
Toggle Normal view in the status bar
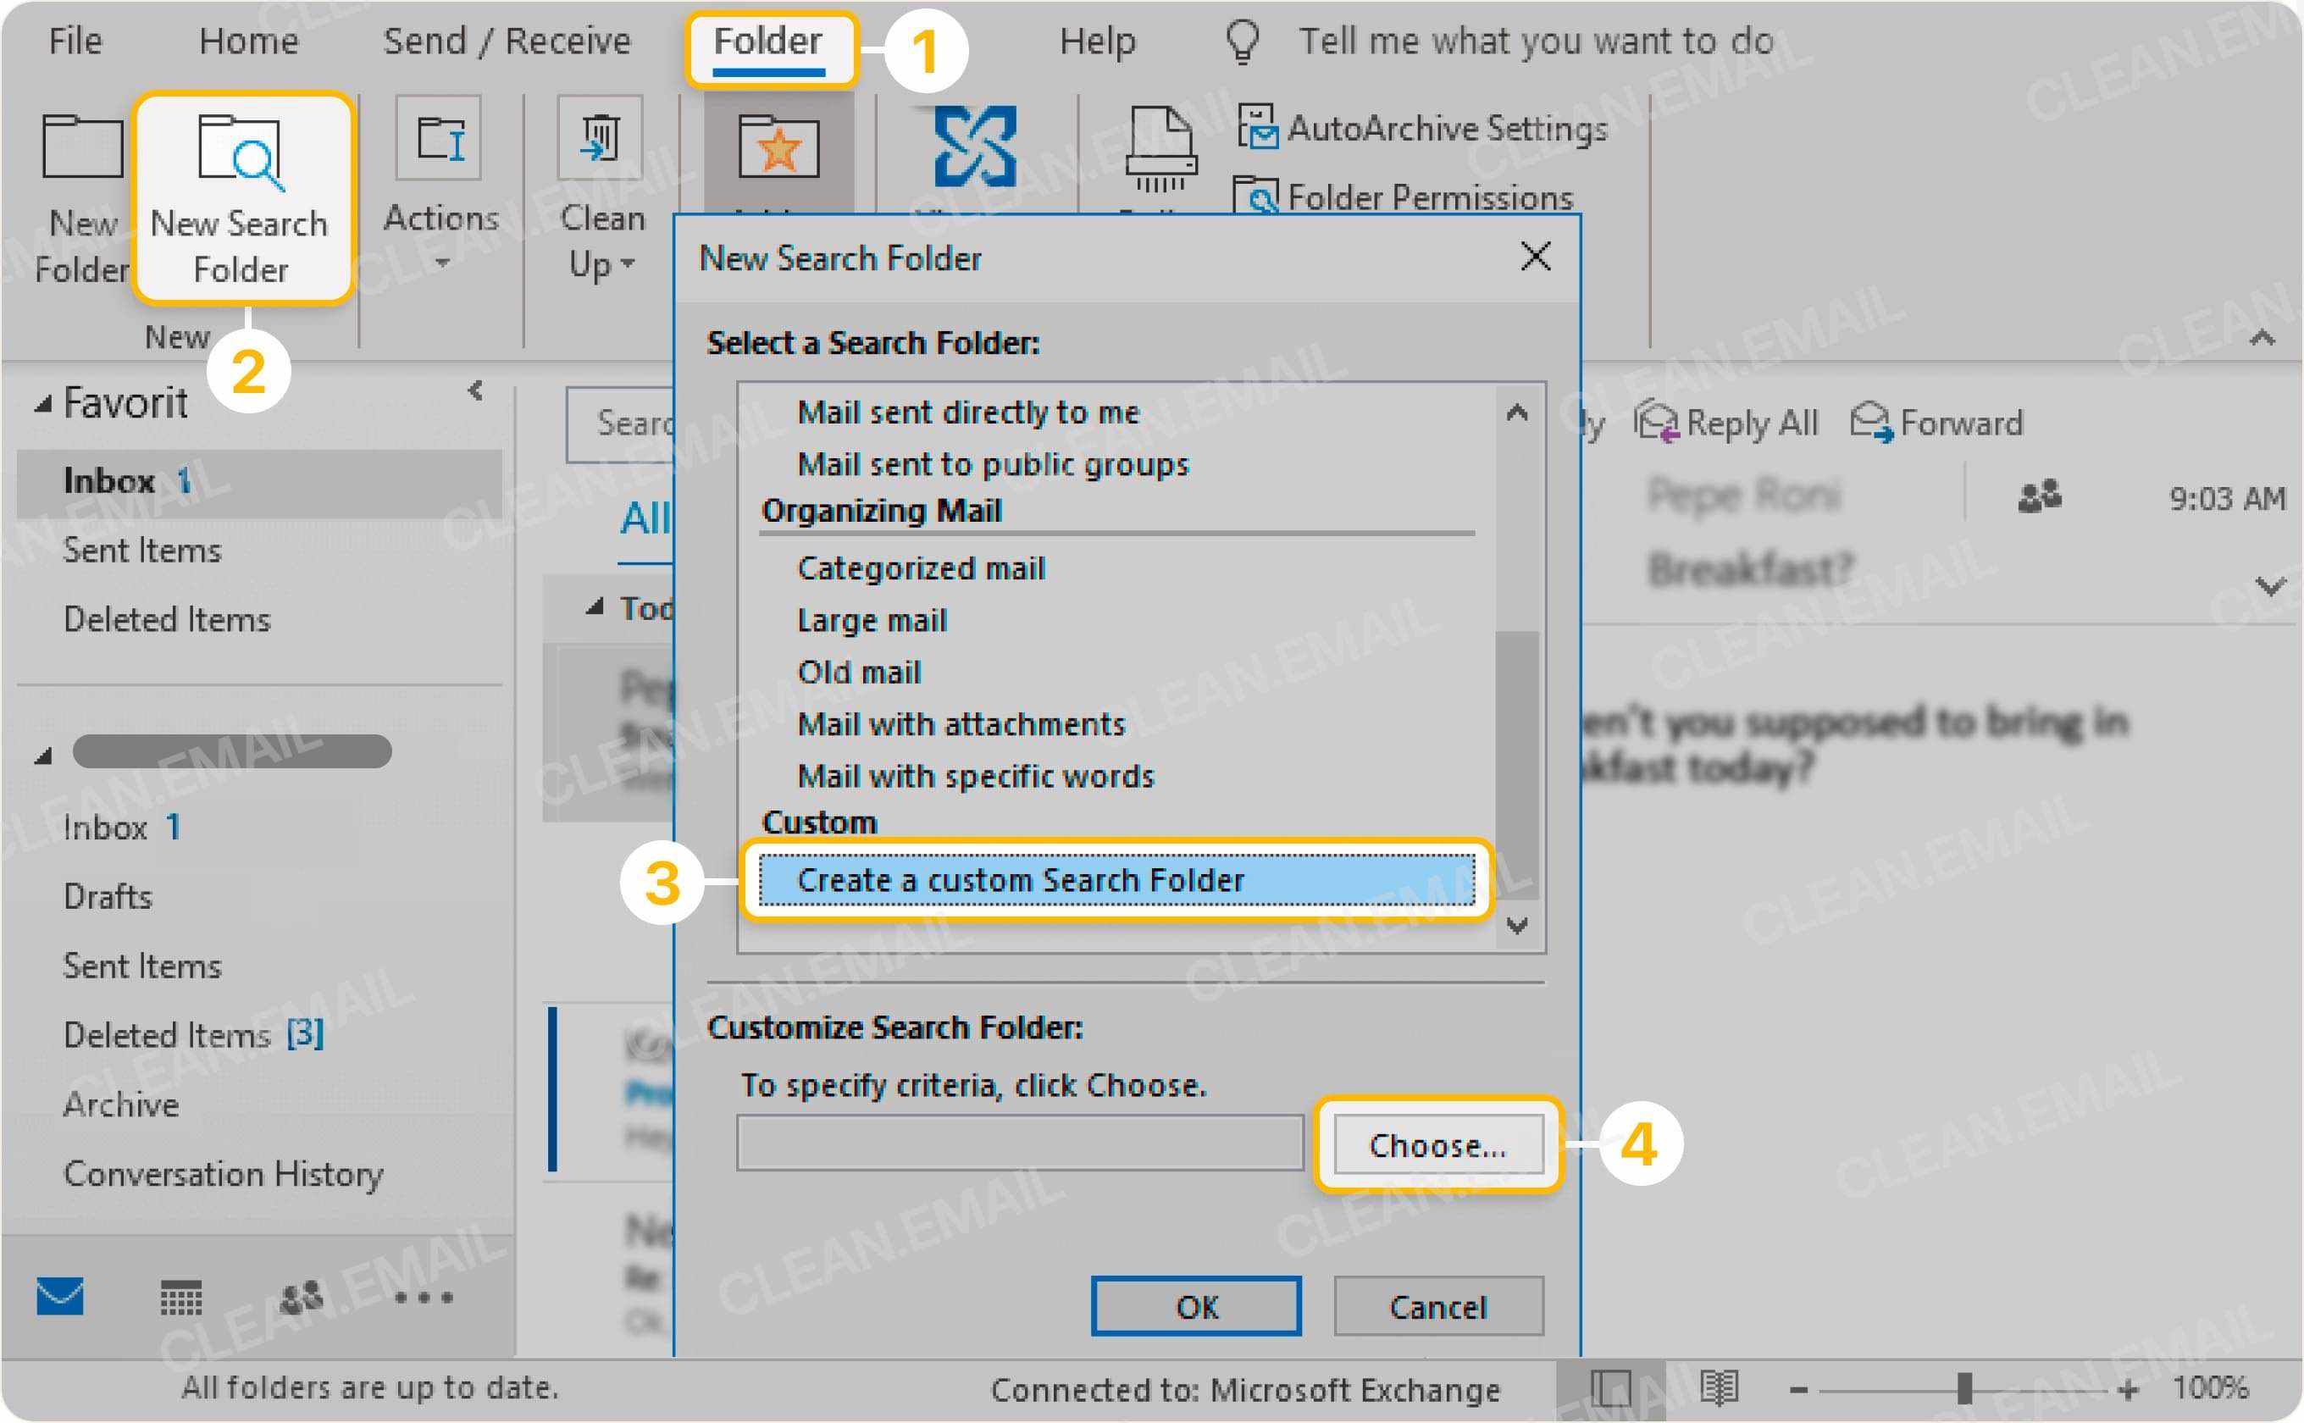(x=1612, y=1390)
